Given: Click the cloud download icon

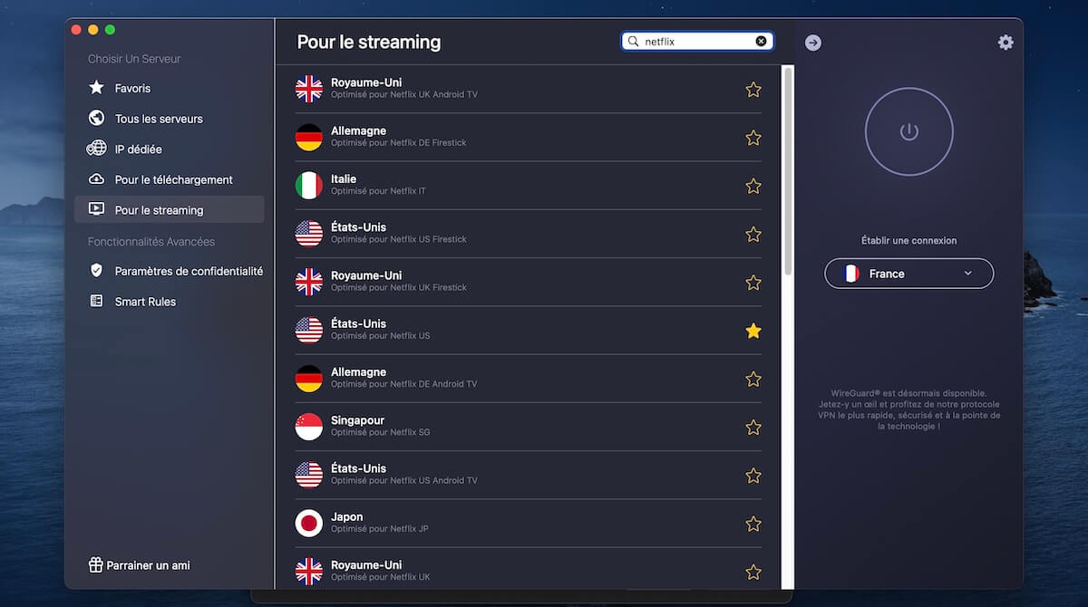Looking at the screenshot, I should pyautogui.click(x=97, y=179).
